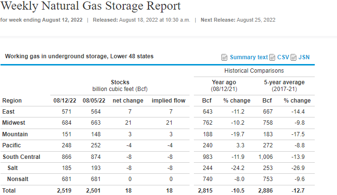Viewport: 337px width, 195px height.
Task: Click Pacific 08/05/22 stock value 252
Action: coord(96,145)
